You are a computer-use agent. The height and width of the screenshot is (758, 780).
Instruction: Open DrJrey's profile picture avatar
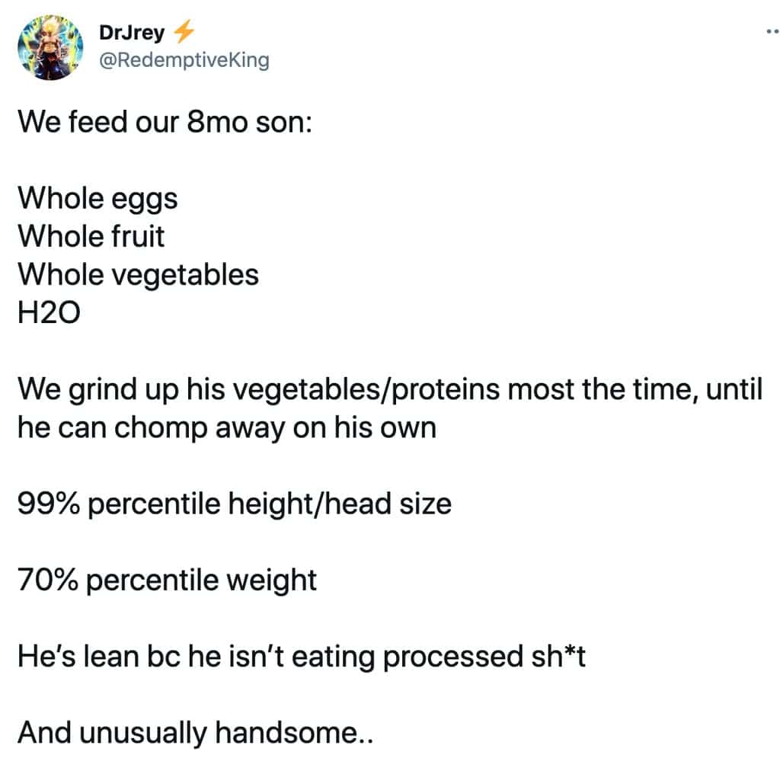point(50,47)
